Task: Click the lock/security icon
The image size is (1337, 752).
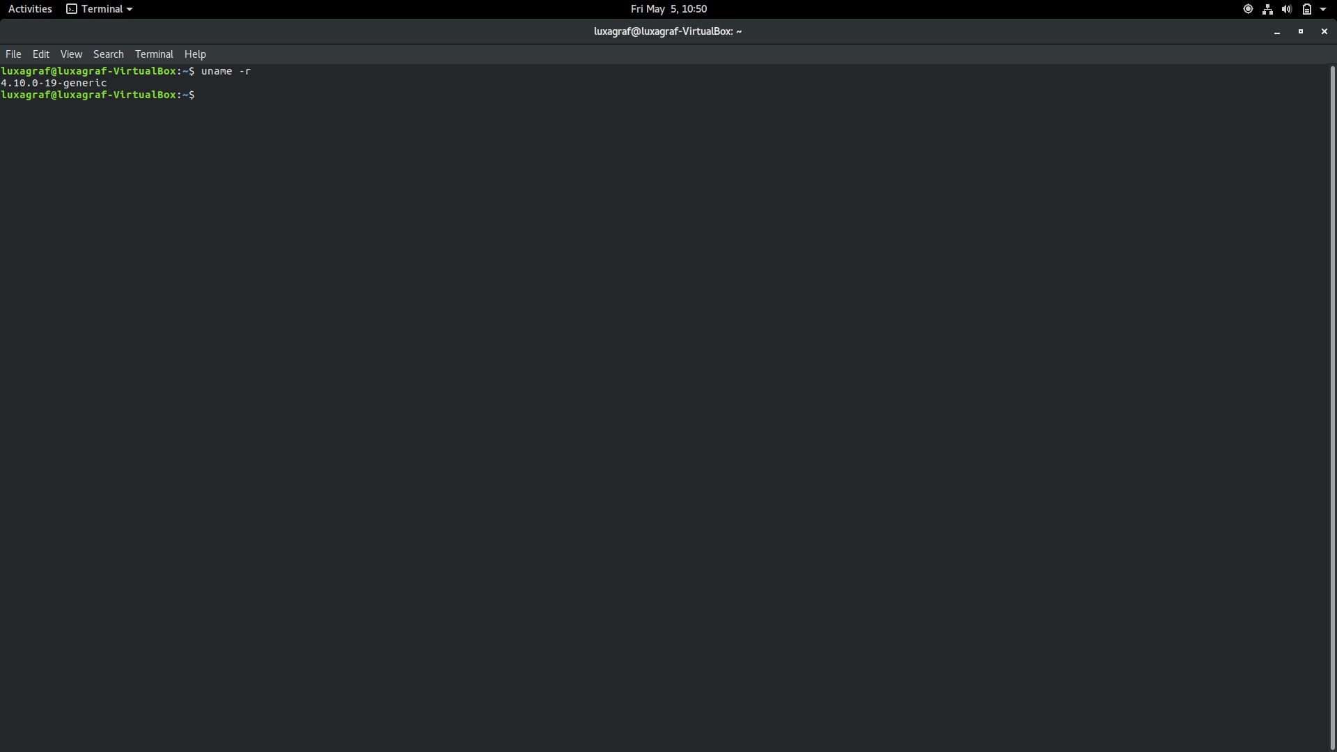Action: (x=1306, y=9)
